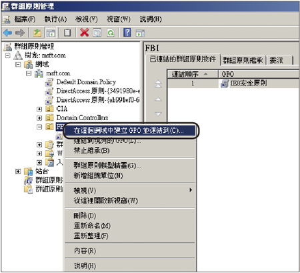Expand the 站台 sites node
The height and width of the screenshot is (273, 300).
point(18,172)
